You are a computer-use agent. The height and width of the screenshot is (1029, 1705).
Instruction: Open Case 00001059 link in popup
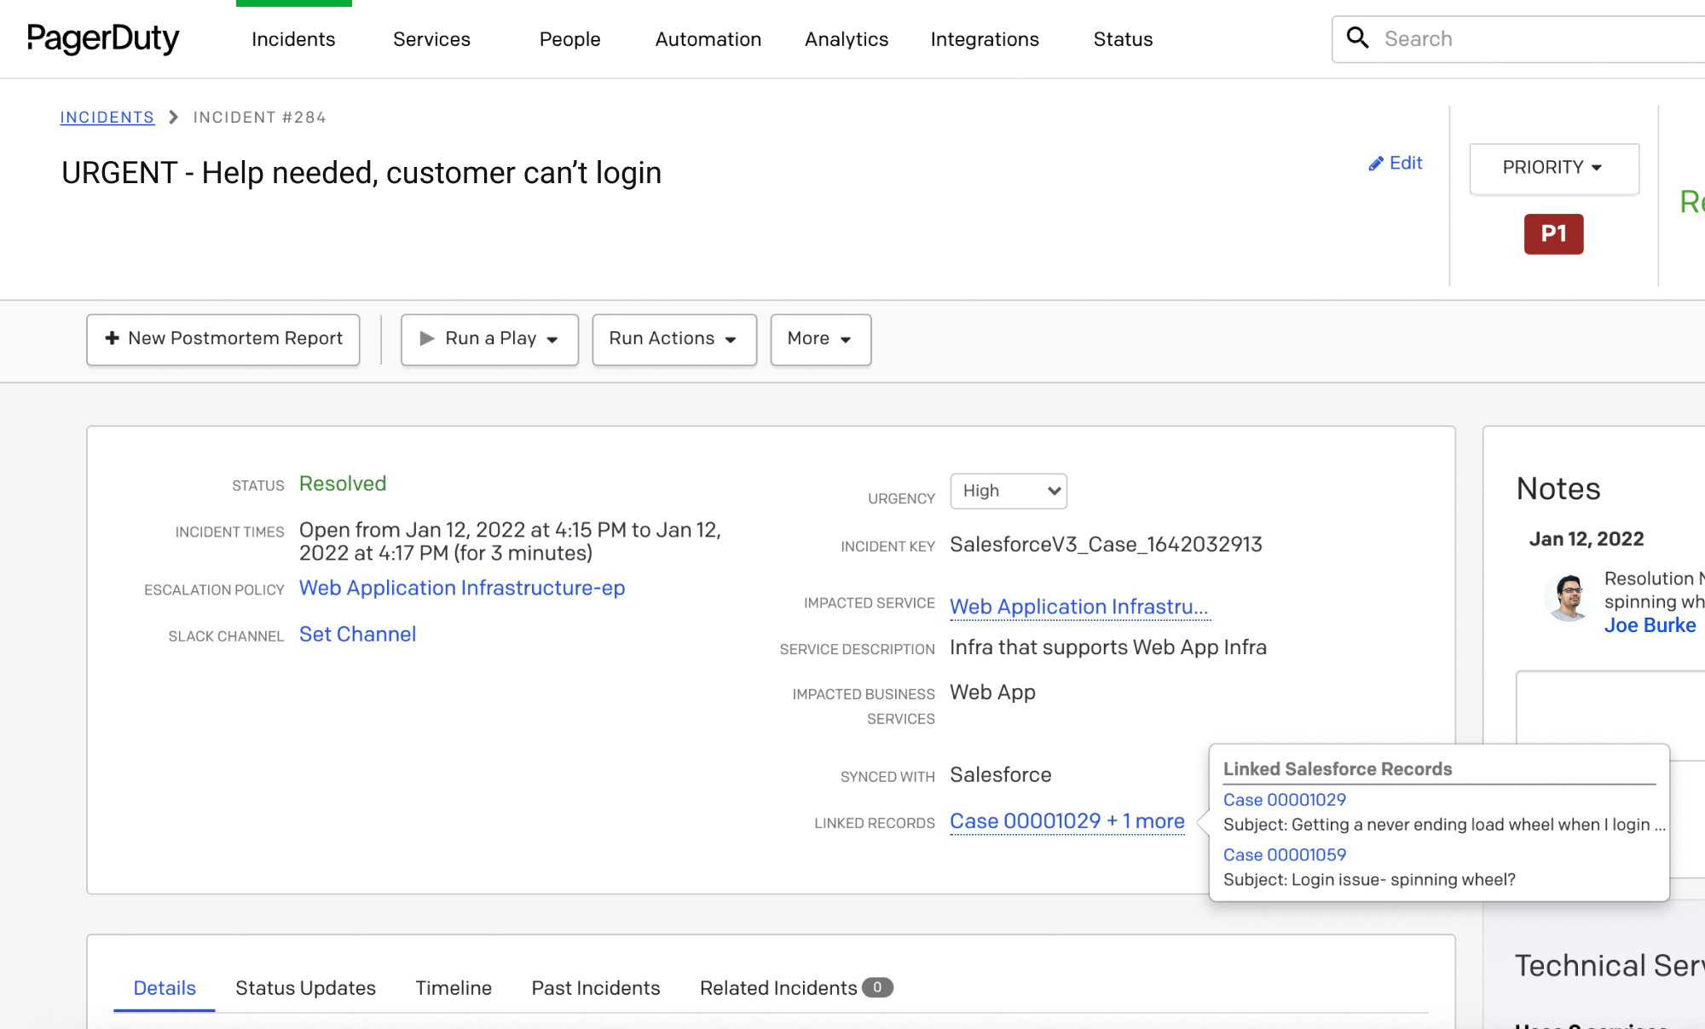tap(1284, 854)
